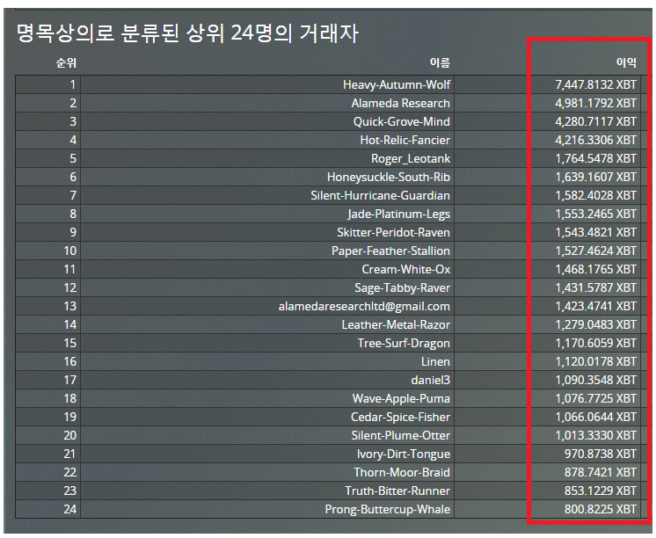Select profit value 1,553.2465 XBT
The width and height of the screenshot is (656, 538).
tap(595, 214)
